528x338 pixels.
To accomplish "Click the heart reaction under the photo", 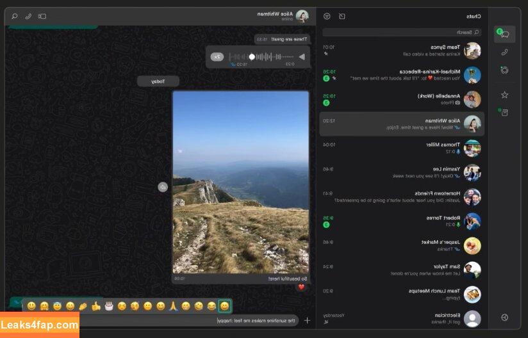I will (301, 287).
